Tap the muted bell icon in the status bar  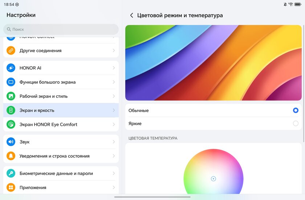point(285,4)
